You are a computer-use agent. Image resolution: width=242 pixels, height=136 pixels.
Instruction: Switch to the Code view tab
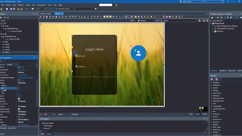pyautogui.click(x=191, y=114)
